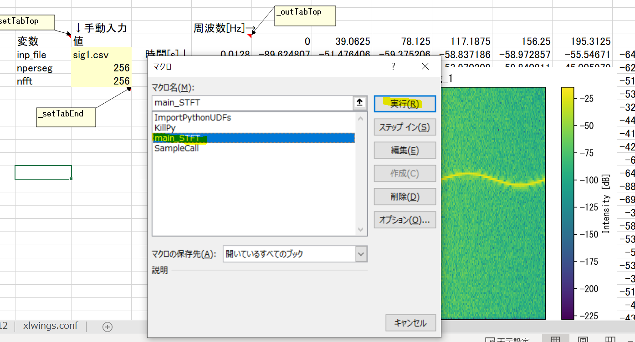The image size is (635, 342).
Task: Step into the macro using ステップ イン
Action: coord(405,127)
